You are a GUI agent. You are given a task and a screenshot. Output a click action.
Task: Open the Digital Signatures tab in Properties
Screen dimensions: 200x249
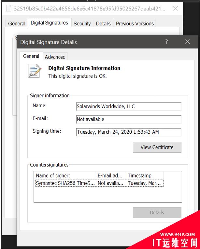[49, 23]
